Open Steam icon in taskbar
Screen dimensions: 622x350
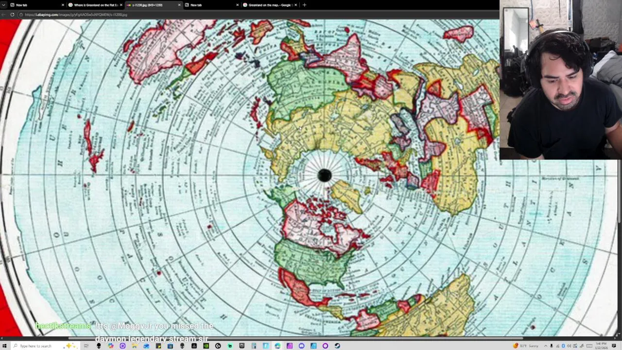(337, 346)
